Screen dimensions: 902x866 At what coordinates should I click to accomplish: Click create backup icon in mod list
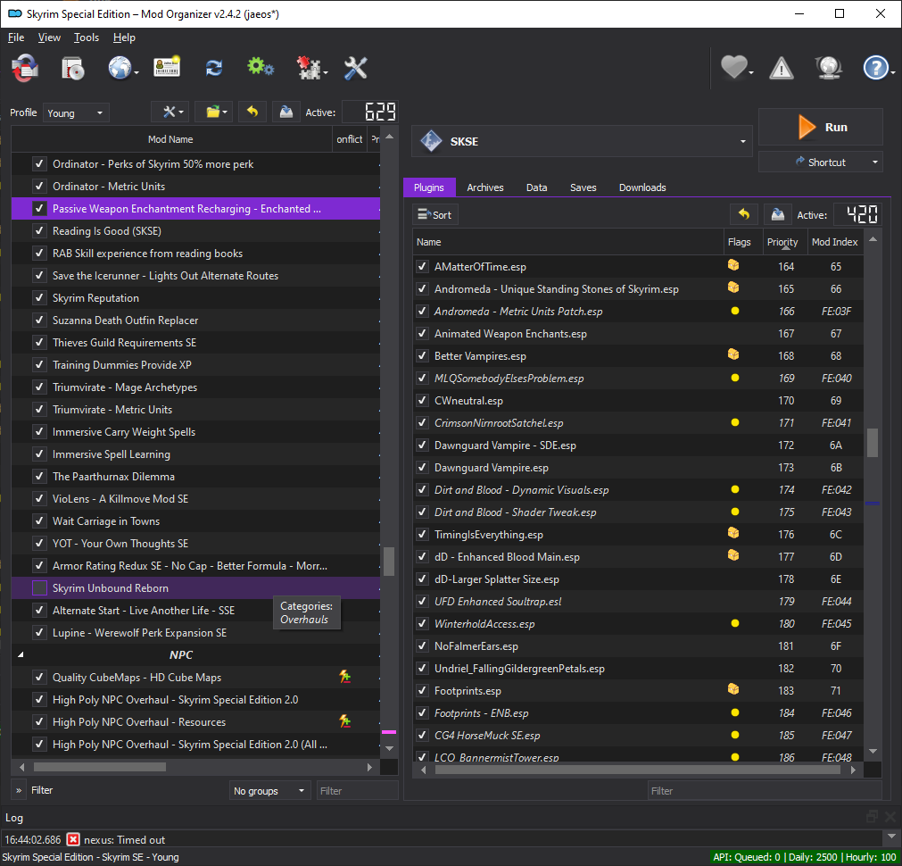(x=285, y=112)
